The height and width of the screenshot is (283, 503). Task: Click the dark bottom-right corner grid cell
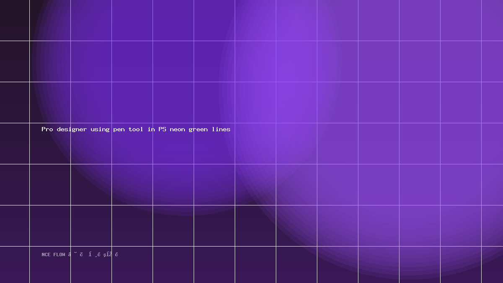point(492,265)
